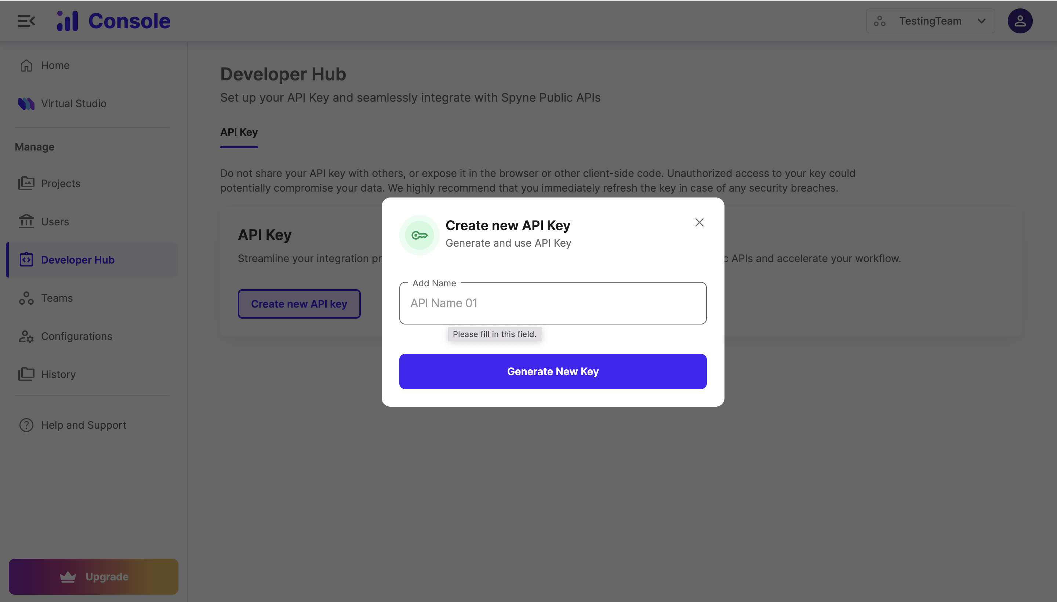Image resolution: width=1057 pixels, height=602 pixels.
Task: Open the History folder icon
Action: pos(26,374)
